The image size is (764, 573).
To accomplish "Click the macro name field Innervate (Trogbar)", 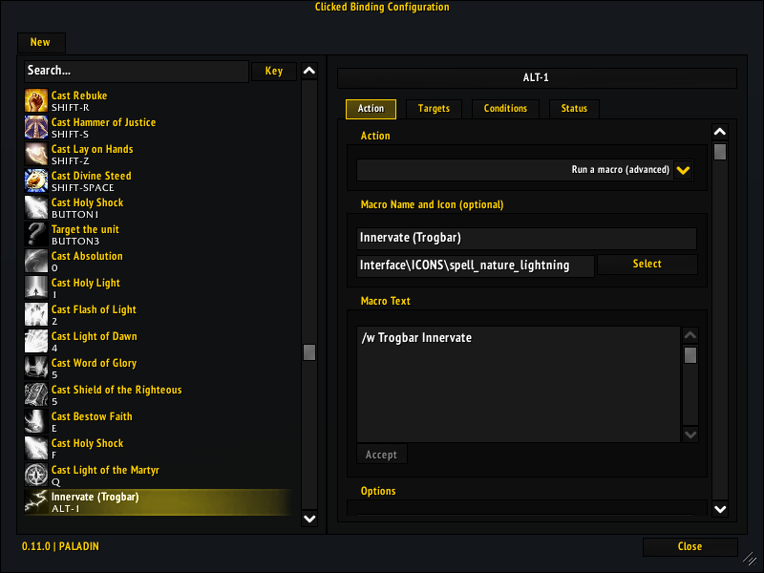I will [526, 238].
